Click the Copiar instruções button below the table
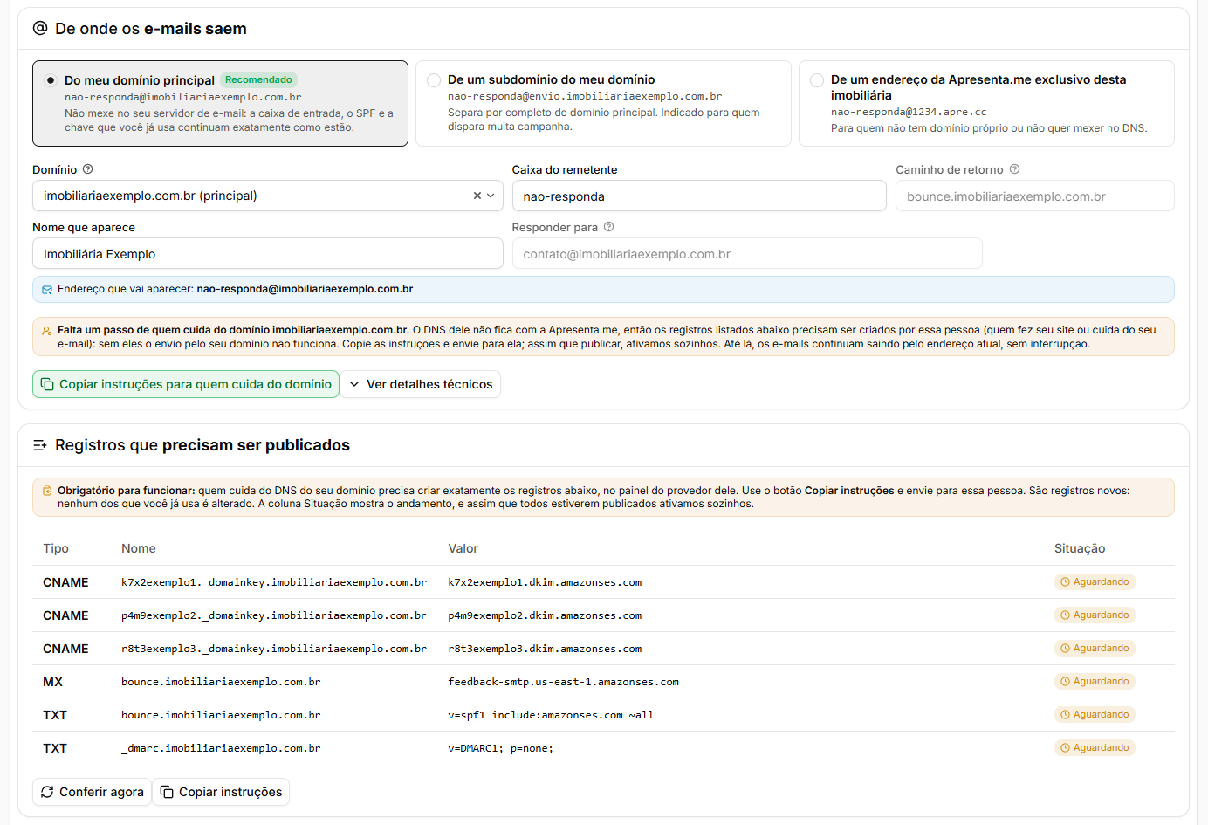The height and width of the screenshot is (825, 1208). (x=221, y=792)
